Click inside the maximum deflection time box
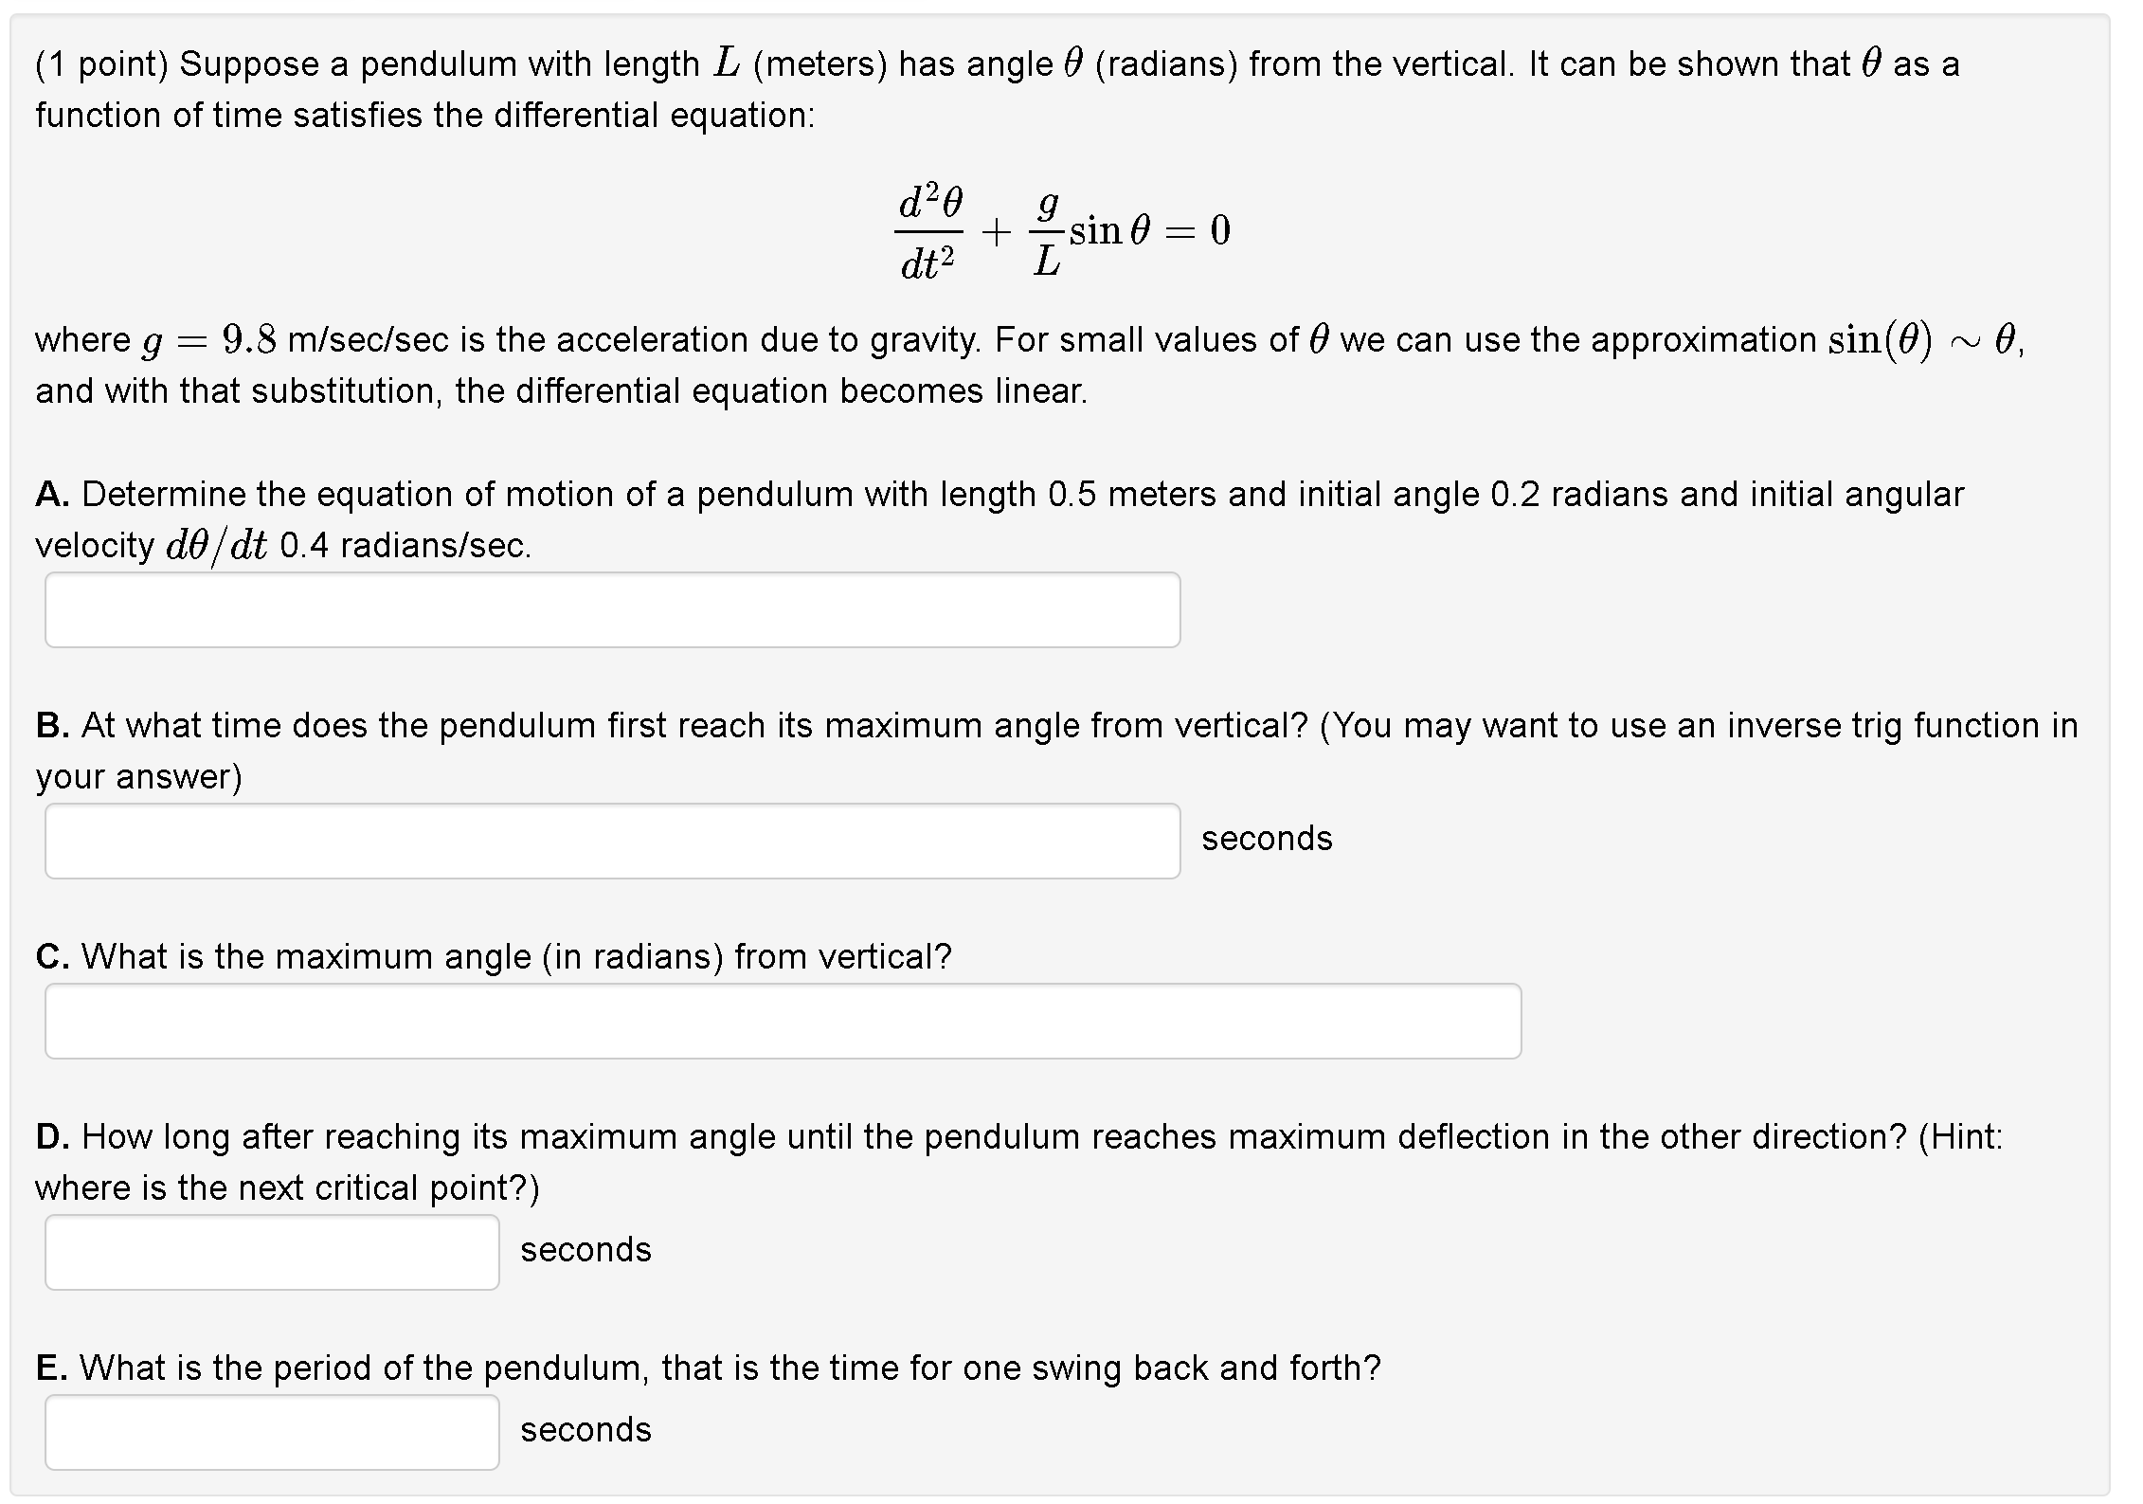This screenshot has height=1504, width=2143. pos(272,1252)
